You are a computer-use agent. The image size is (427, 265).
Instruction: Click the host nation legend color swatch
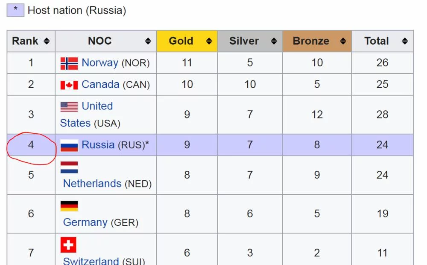pyautogui.click(x=15, y=10)
